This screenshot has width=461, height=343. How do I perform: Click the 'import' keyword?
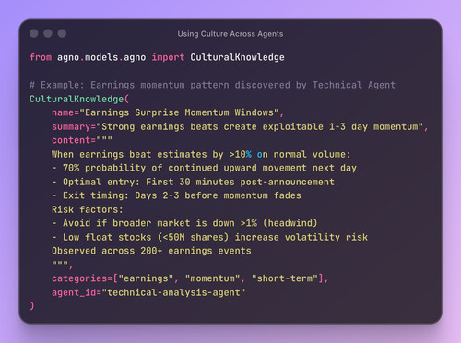[168, 57]
